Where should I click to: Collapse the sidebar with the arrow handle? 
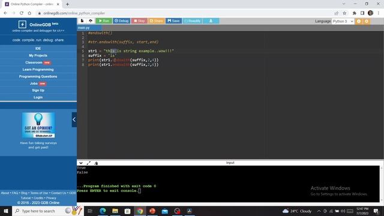coord(74,119)
